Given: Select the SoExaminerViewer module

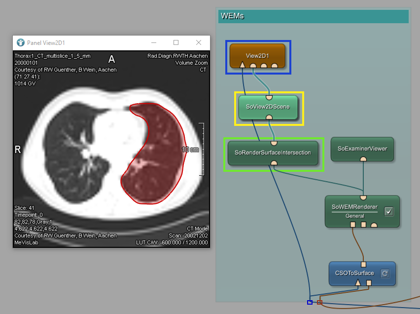Looking at the screenshot, I should [362, 148].
